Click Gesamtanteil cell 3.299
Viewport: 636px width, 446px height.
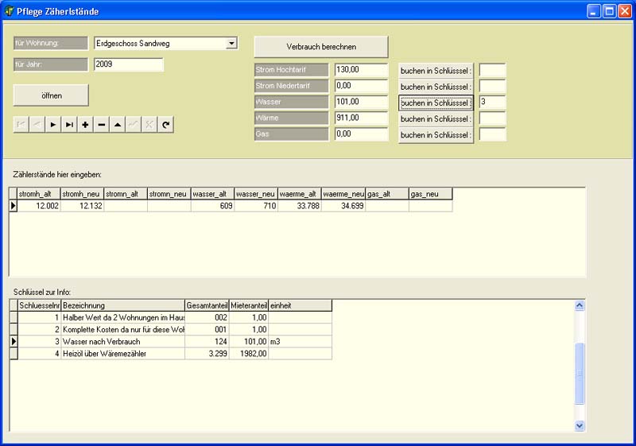(x=207, y=353)
